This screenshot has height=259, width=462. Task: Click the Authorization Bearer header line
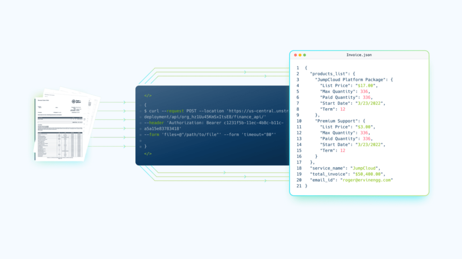(x=212, y=122)
